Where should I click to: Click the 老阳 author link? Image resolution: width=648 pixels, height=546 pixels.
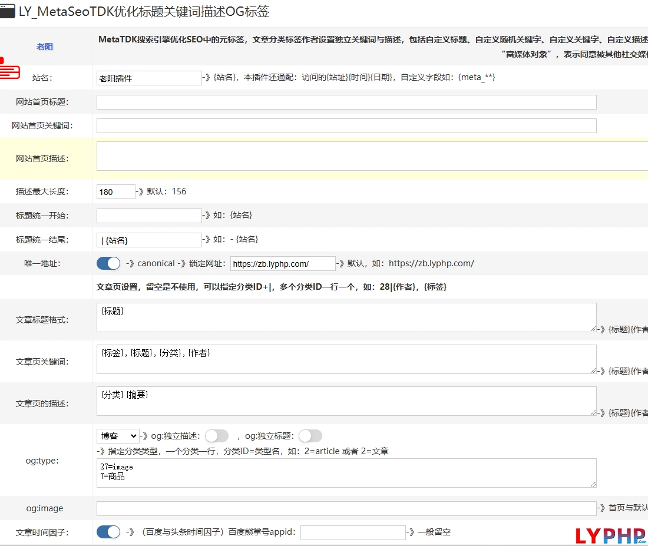coord(45,47)
